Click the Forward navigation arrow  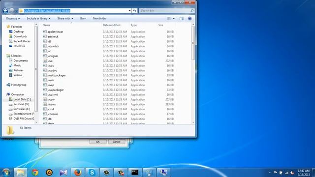tap(12, 11)
